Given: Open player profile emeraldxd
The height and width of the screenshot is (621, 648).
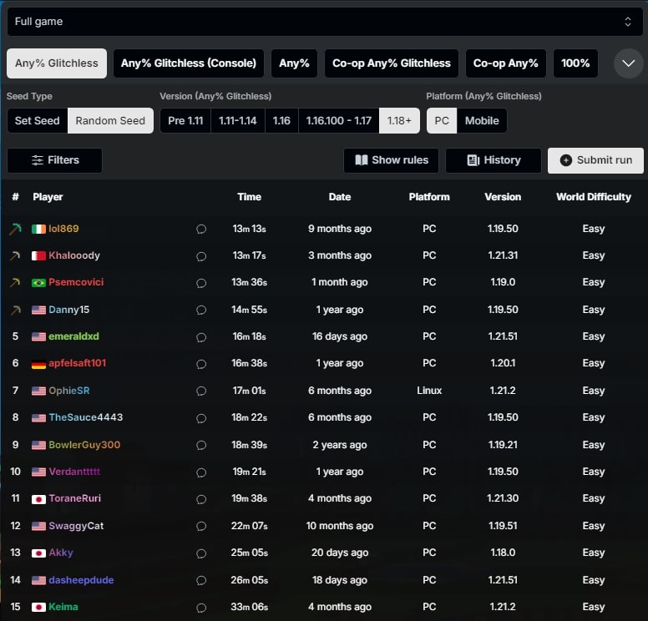Looking at the screenshot, I should coord(73,336).
